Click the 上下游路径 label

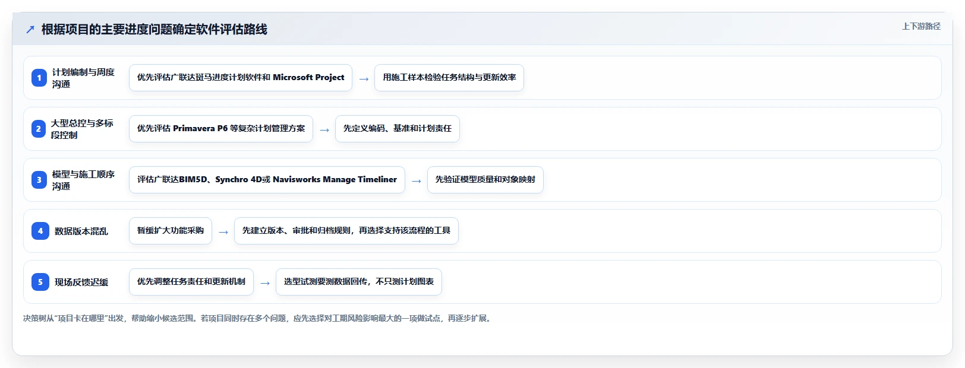(921, 26)
